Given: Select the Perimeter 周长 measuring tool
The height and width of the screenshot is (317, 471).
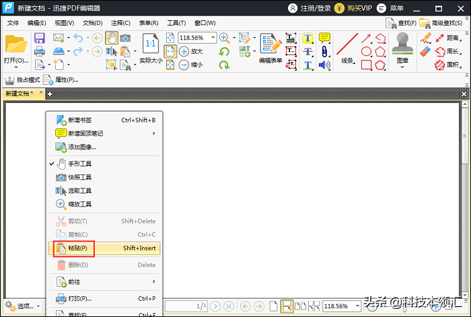Looking at the screenshot, I should pos(448,51).
